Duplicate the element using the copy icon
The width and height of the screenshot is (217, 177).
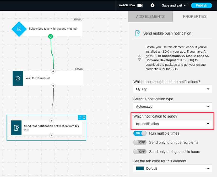click(80, 117)
